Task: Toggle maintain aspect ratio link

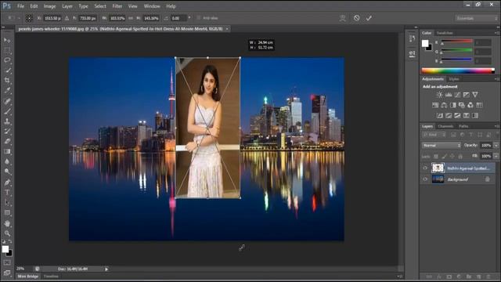Action: coord(131,18)
